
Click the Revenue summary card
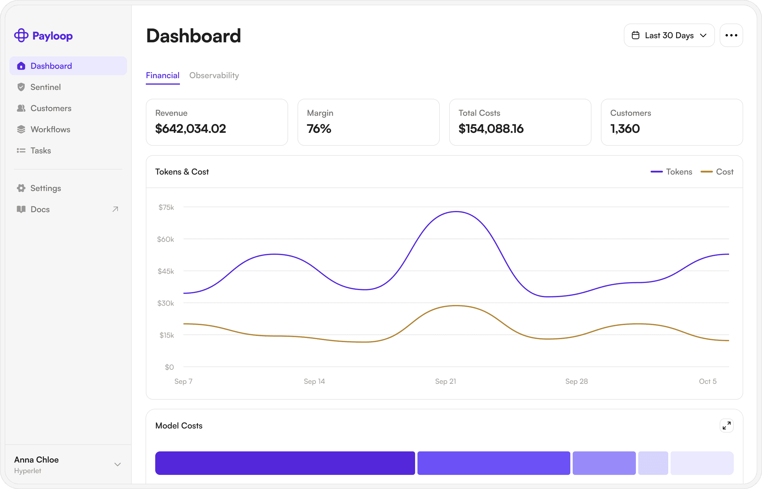217,122
